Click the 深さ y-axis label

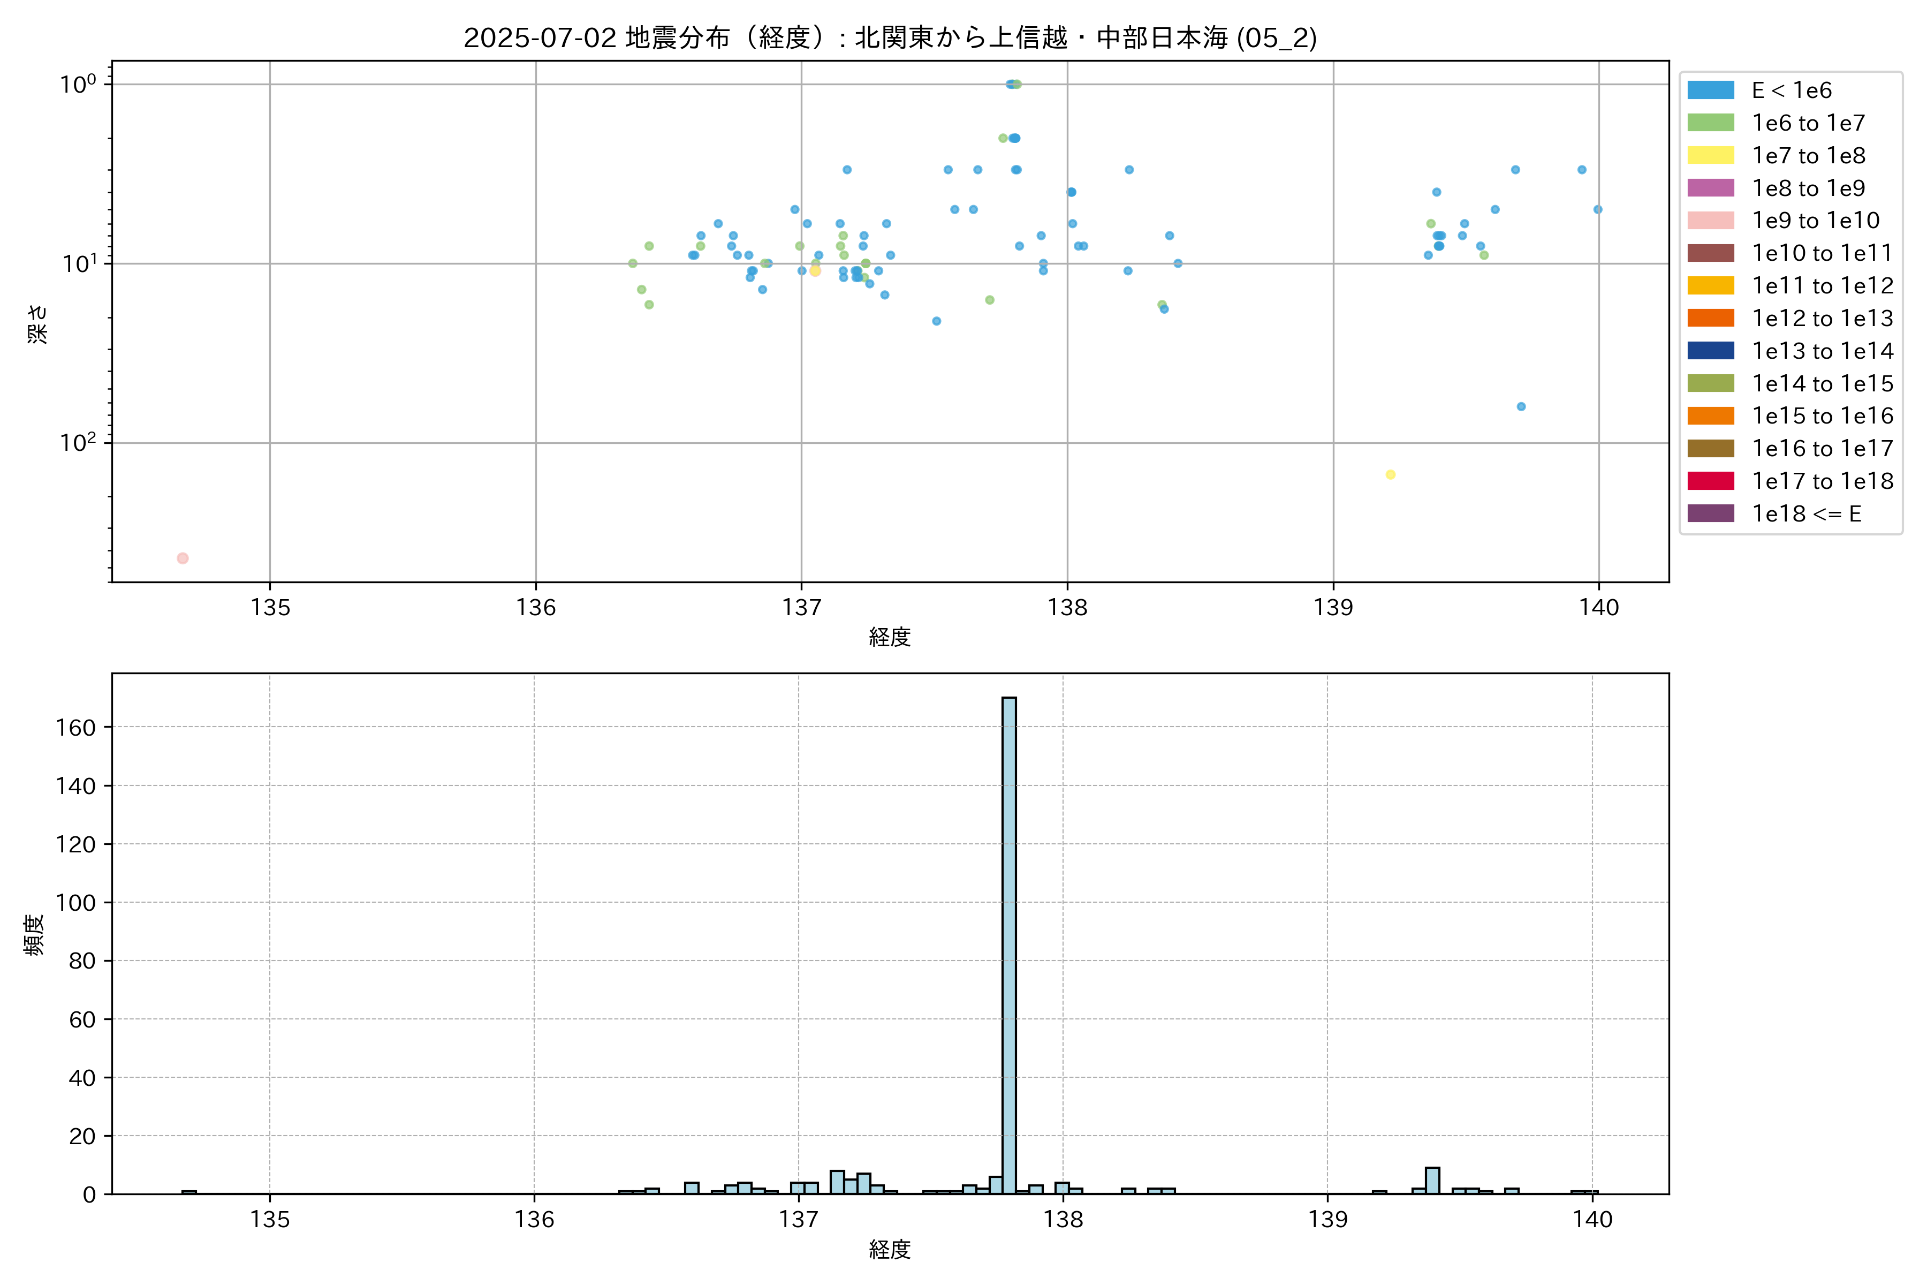pyautogui.click(x=37, y=324)
